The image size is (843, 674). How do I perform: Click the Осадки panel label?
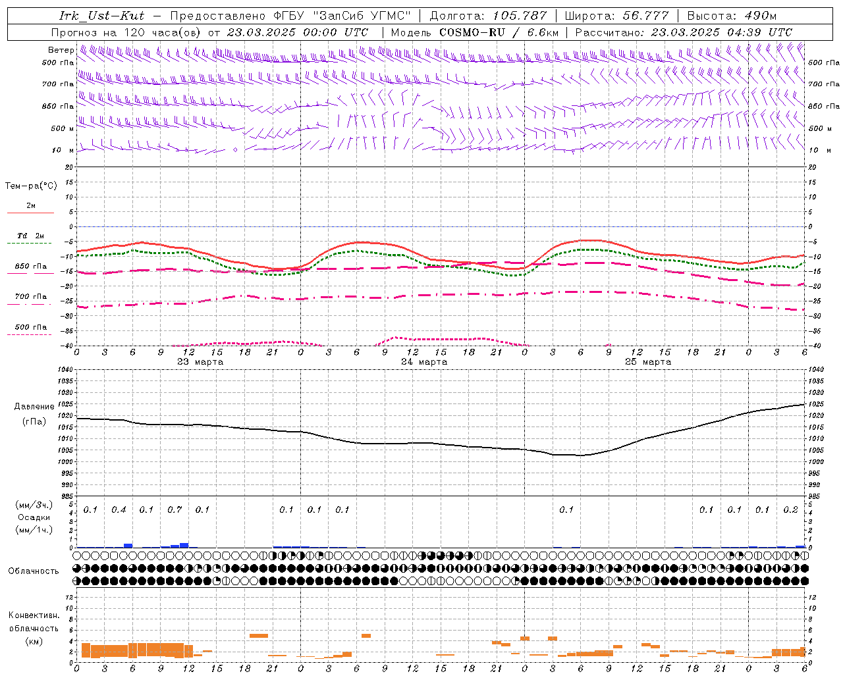click(x=34, y=517)
